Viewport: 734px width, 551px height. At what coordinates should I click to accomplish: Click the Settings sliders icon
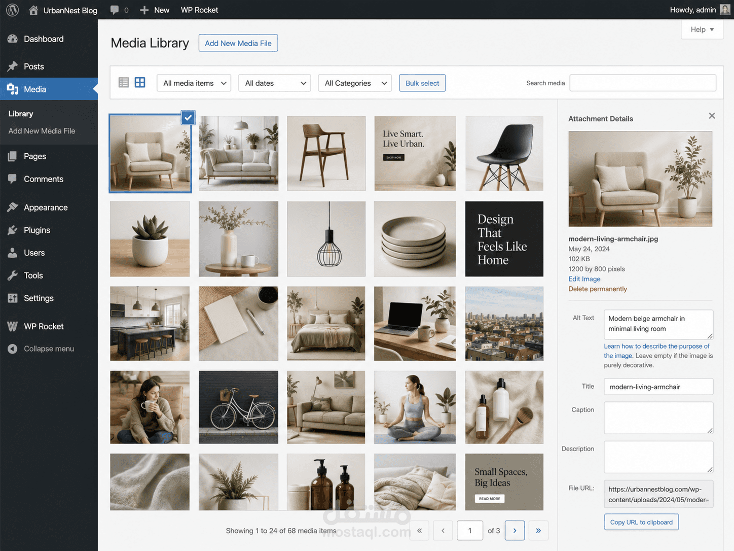click(x=13, y=298)
